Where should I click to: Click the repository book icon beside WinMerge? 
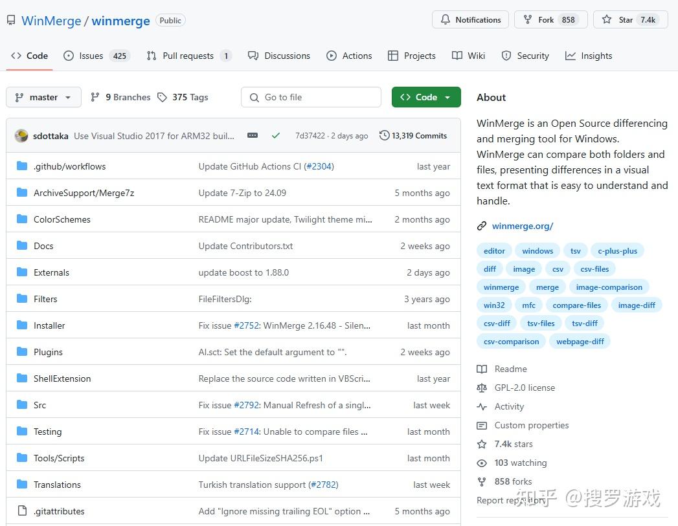[11, 20]
